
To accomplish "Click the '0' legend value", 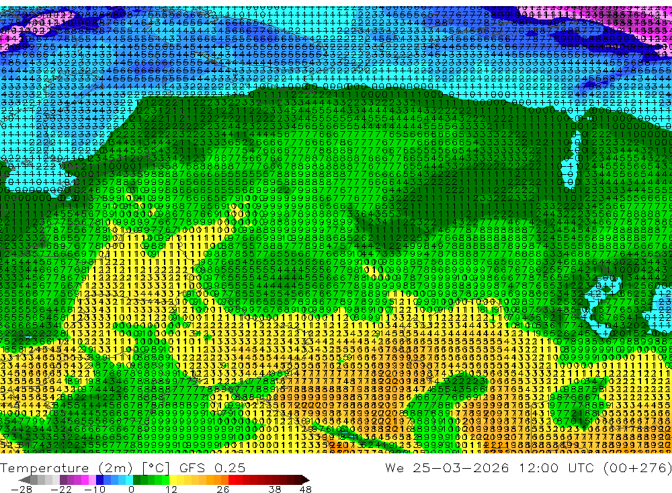I will pos(131,489).
